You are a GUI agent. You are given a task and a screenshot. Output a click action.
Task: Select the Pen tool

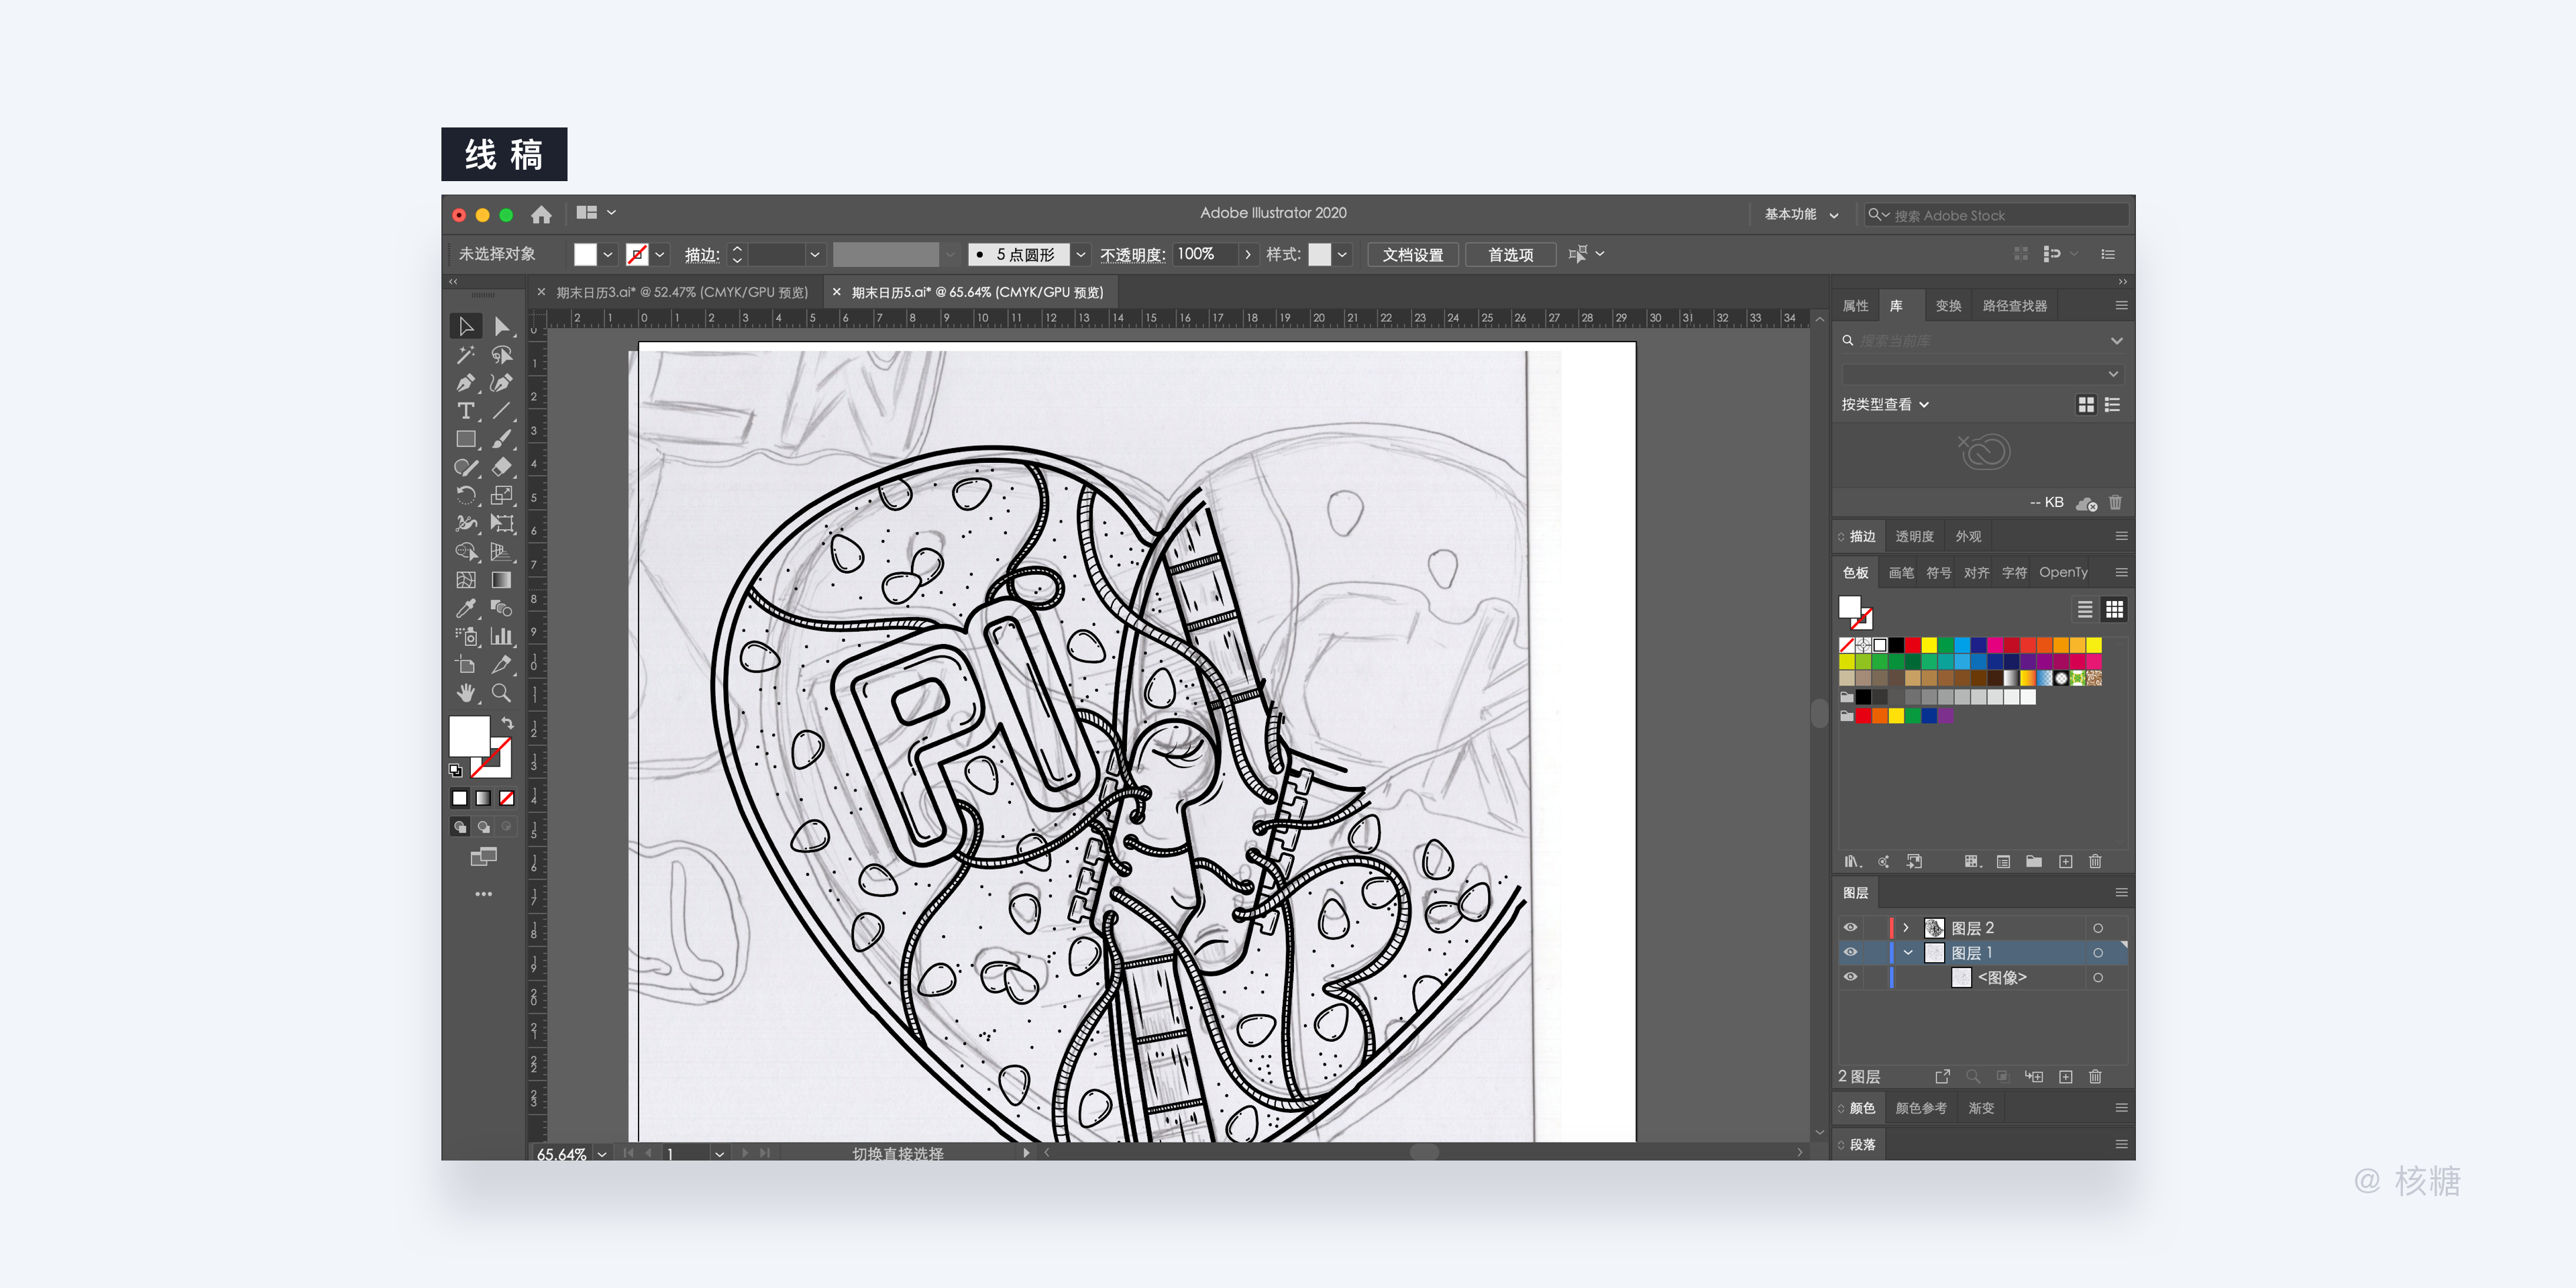465,383
